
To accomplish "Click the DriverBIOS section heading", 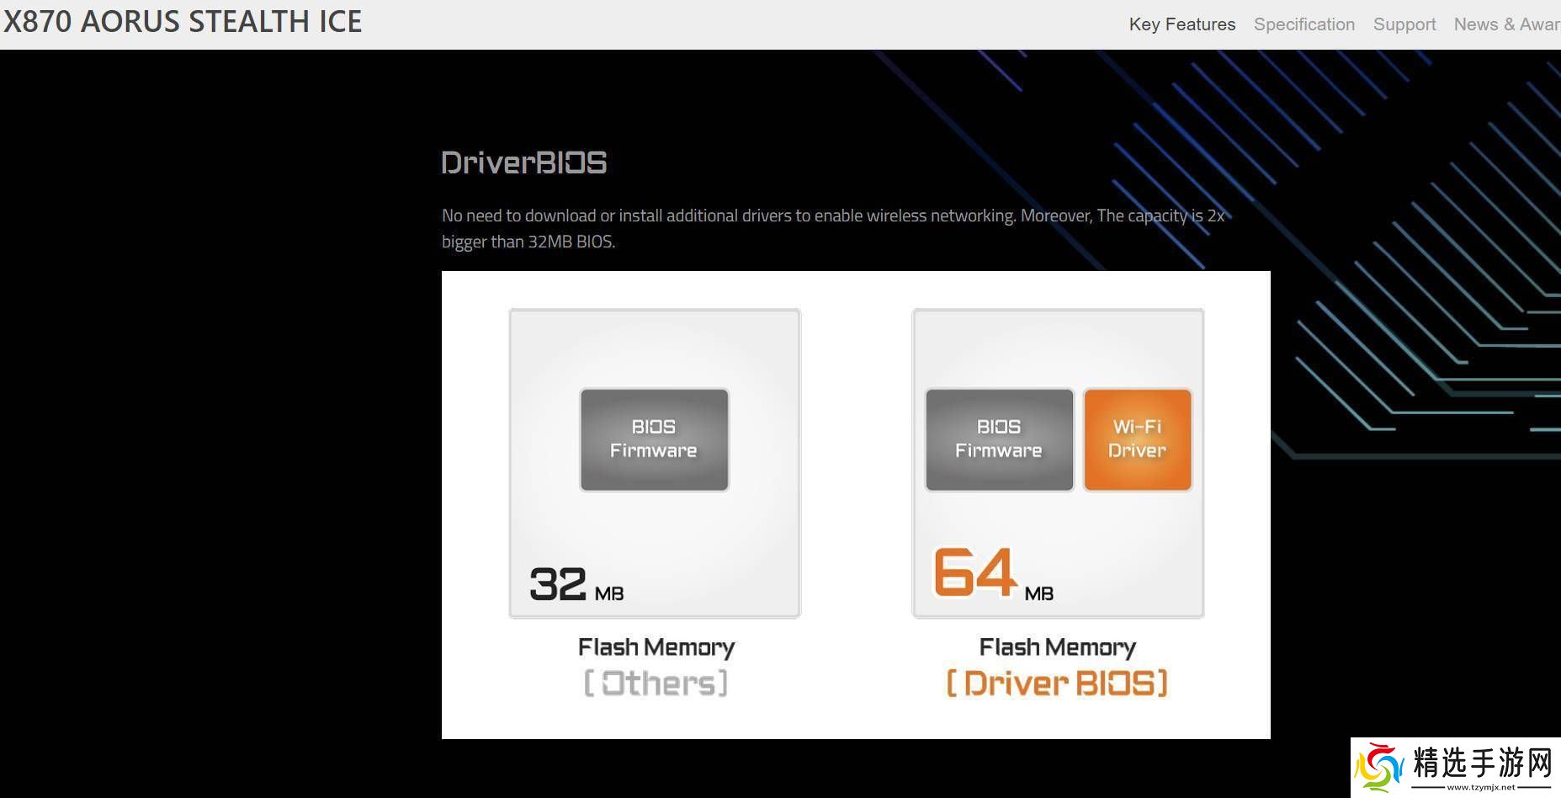I will (x=523, y=162).
